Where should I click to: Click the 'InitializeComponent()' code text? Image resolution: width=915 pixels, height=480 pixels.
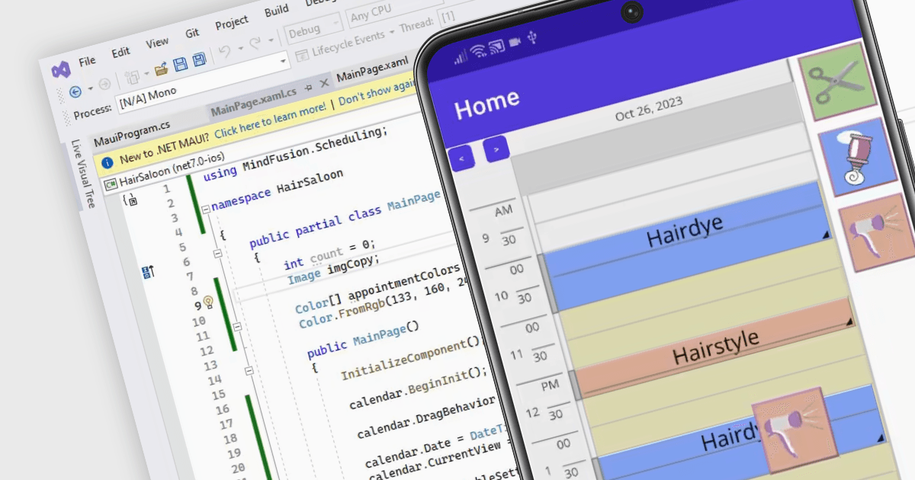pyautogui.click(x=411, y=357)
